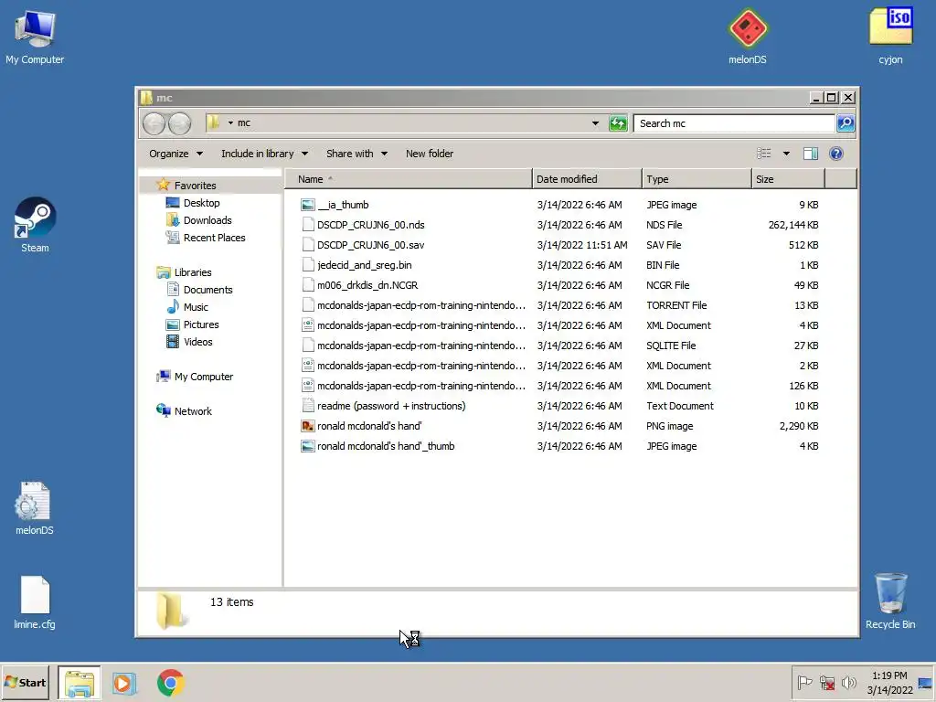The height and width of the screenshot is (702, 936).
Task: Select ronald mcdonald's hand'_thumb file icon
Action: click(307, 446)
